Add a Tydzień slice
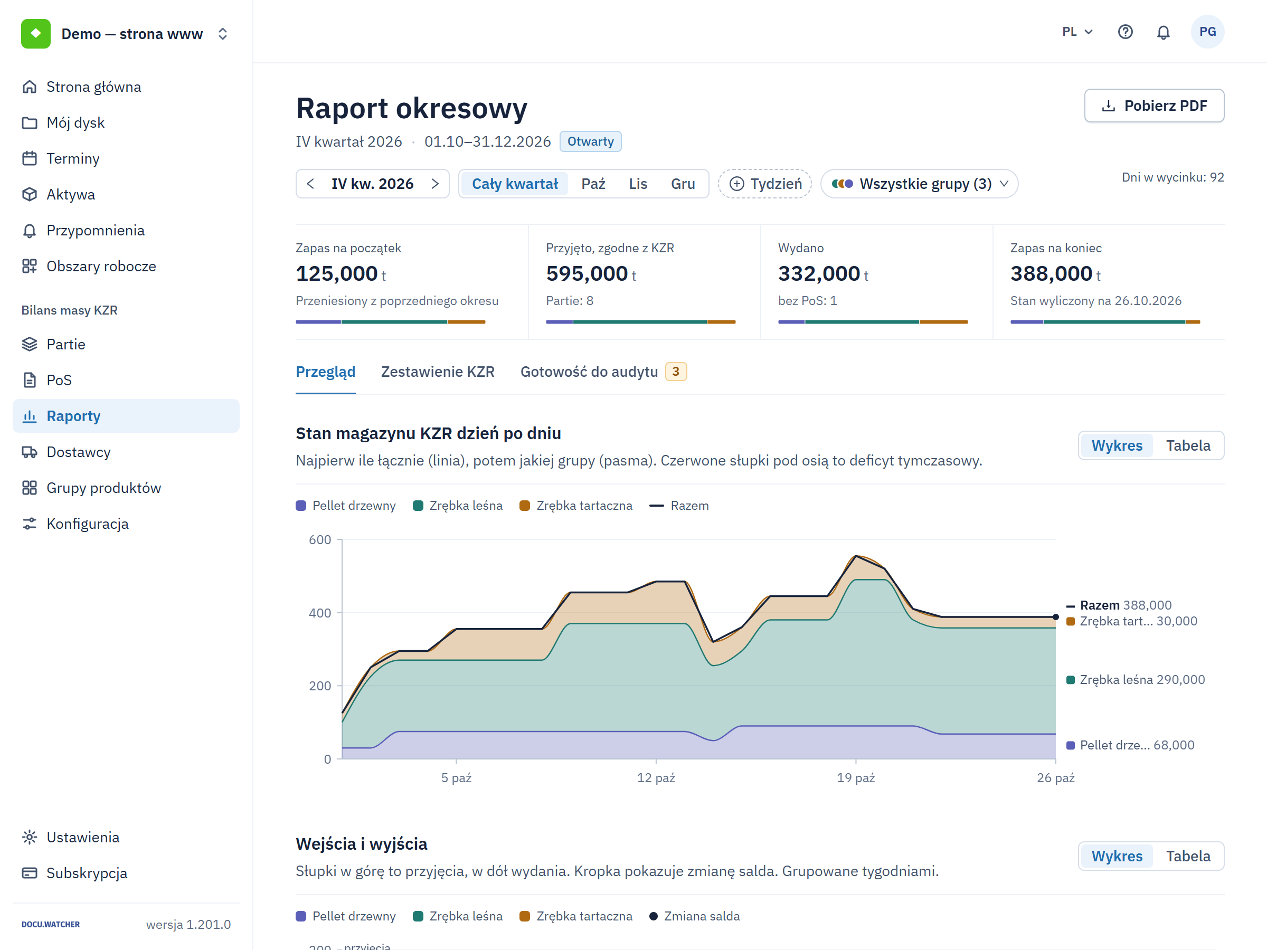The width and height of the screenshot is (1267, 950). pos(764,184)
